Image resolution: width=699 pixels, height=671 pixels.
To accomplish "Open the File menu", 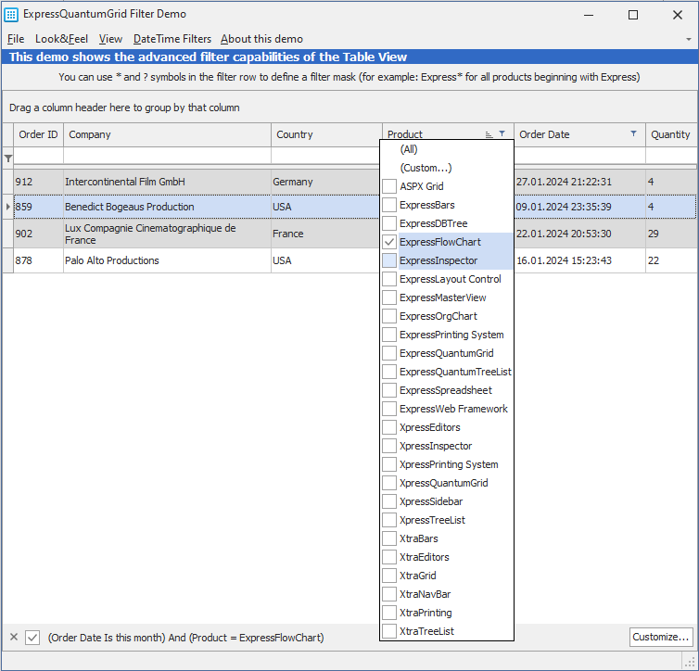I will [16, 39].
